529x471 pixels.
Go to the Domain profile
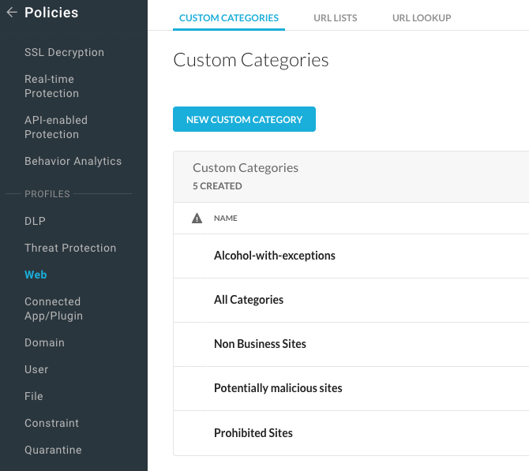point(44,343)
